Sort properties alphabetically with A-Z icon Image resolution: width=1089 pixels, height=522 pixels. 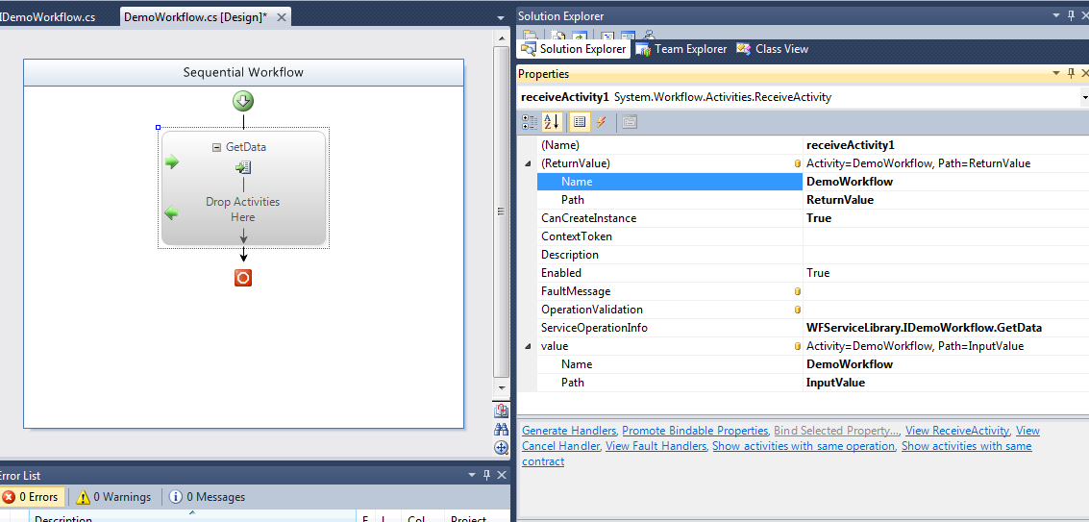(x=552, y=122)
